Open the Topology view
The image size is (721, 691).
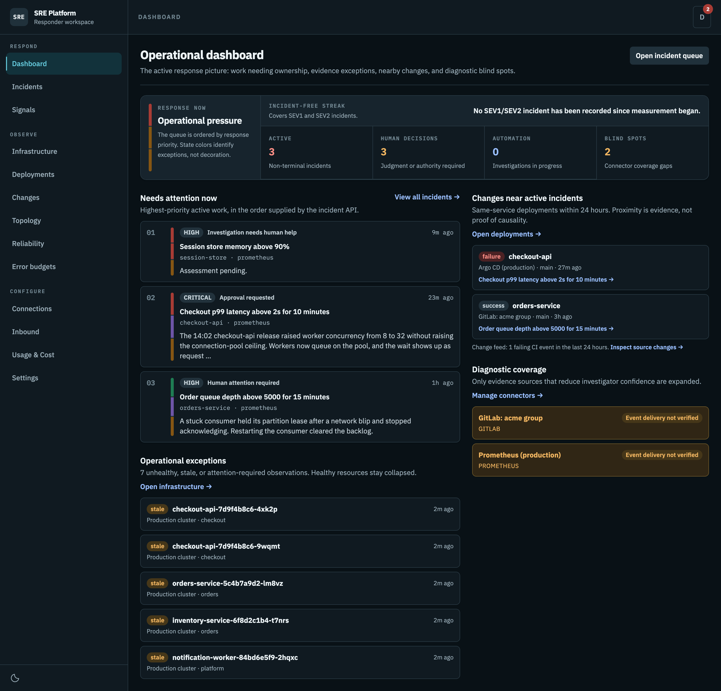(64, 220)
